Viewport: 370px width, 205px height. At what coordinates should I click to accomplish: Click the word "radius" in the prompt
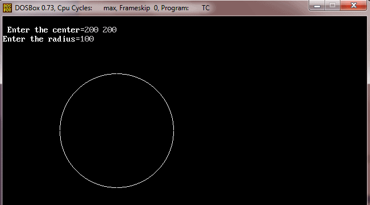coord(61,39)
